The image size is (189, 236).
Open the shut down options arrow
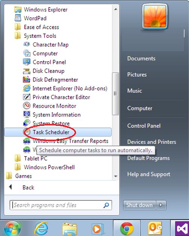161,205
